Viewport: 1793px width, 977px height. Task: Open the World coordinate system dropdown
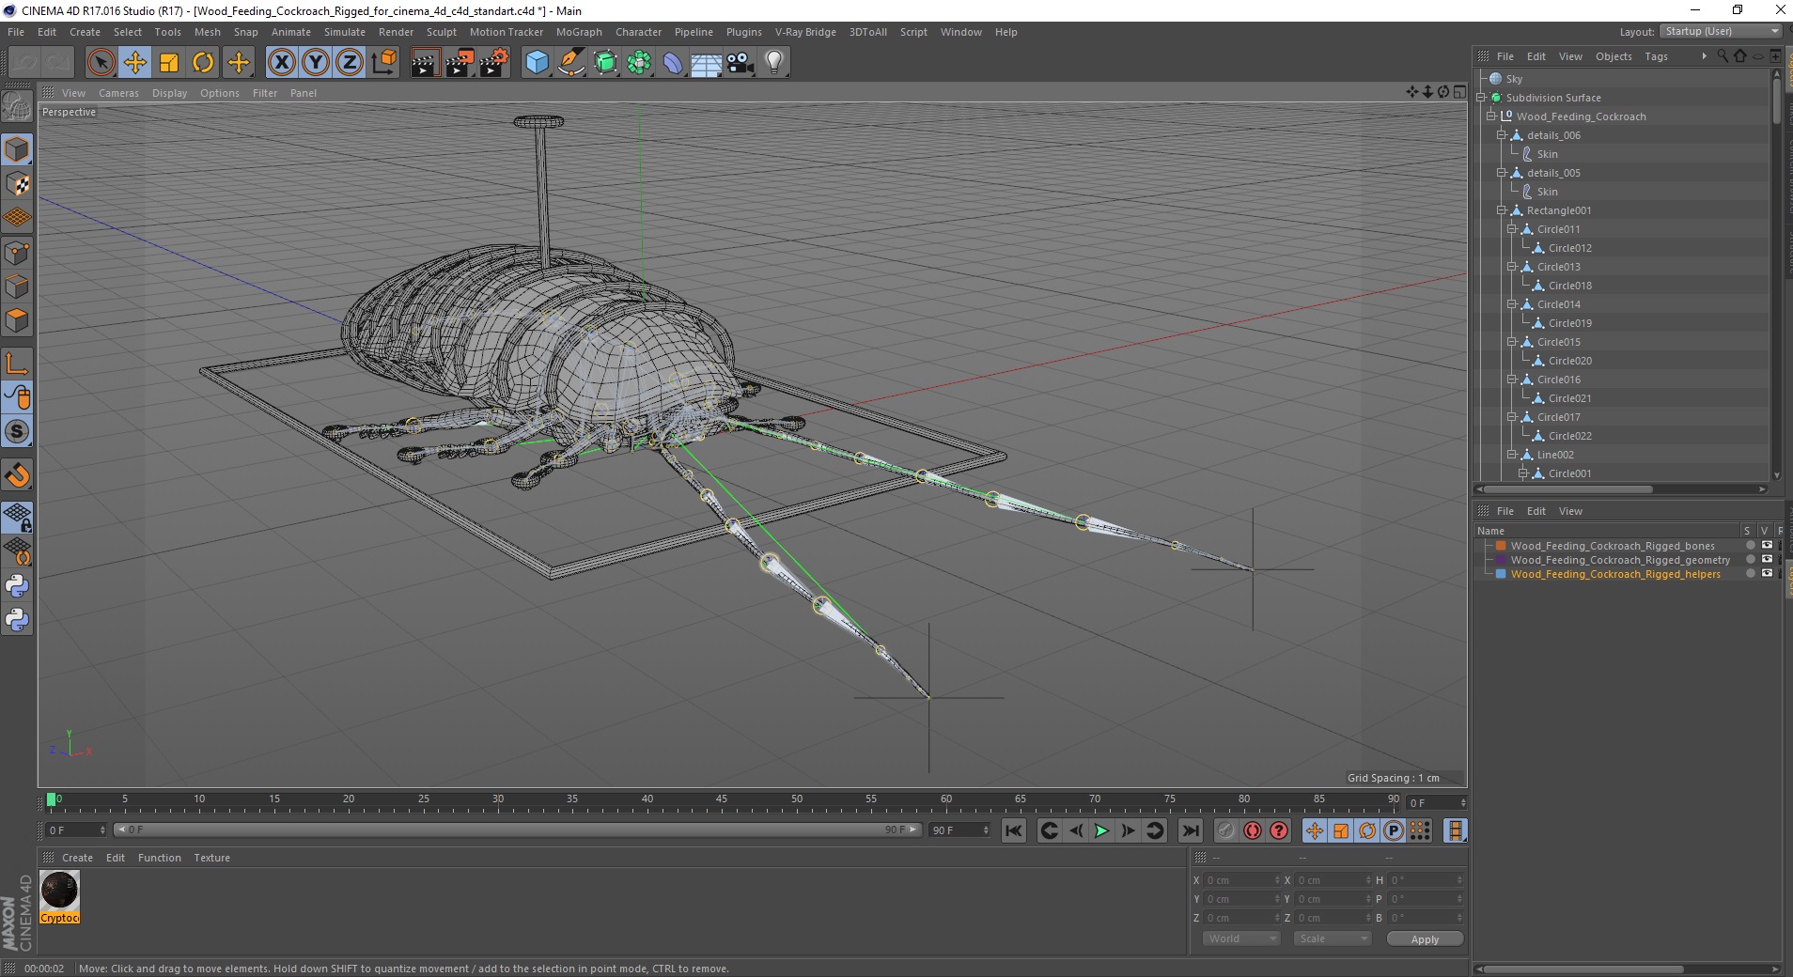[x=1241, y=938]
